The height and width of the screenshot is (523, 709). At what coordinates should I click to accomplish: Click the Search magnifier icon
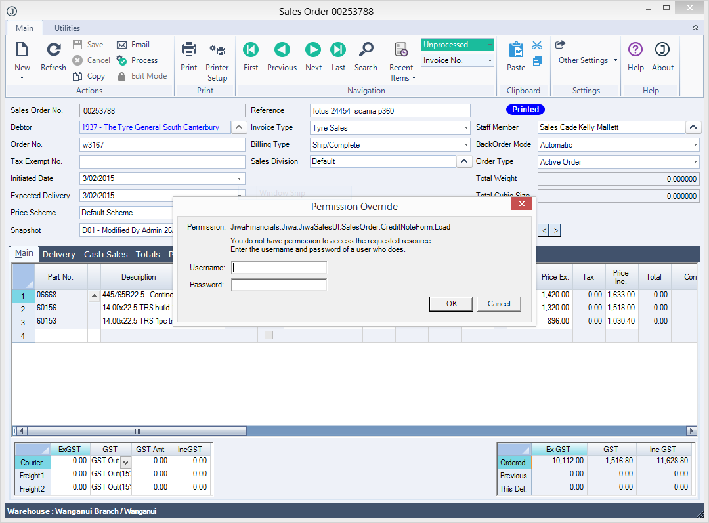366,51
